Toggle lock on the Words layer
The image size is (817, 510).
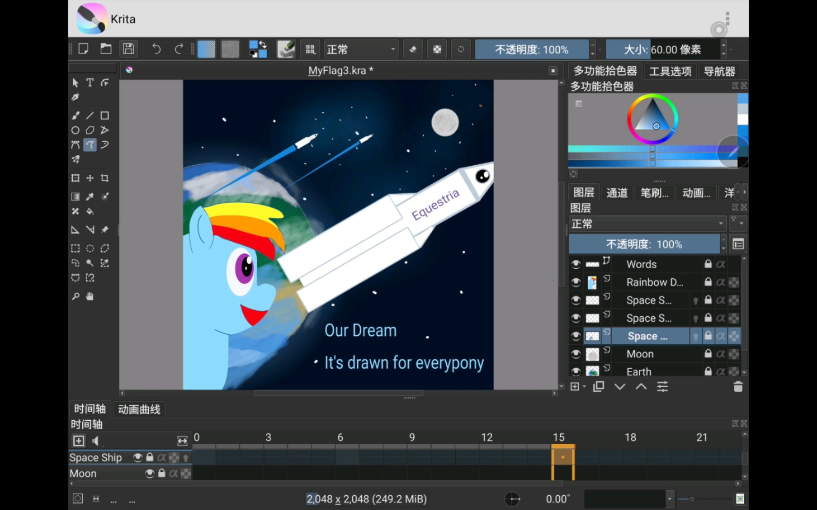[708, 264]
